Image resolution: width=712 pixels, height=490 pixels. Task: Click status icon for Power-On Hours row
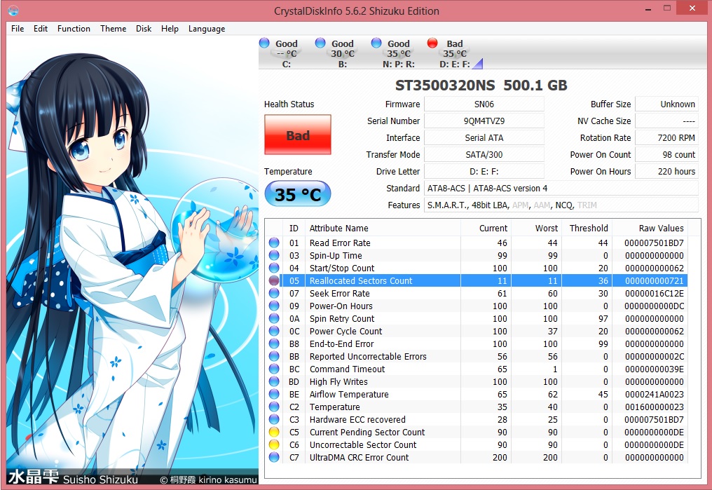pyautogui.click(x=274, y=306)
